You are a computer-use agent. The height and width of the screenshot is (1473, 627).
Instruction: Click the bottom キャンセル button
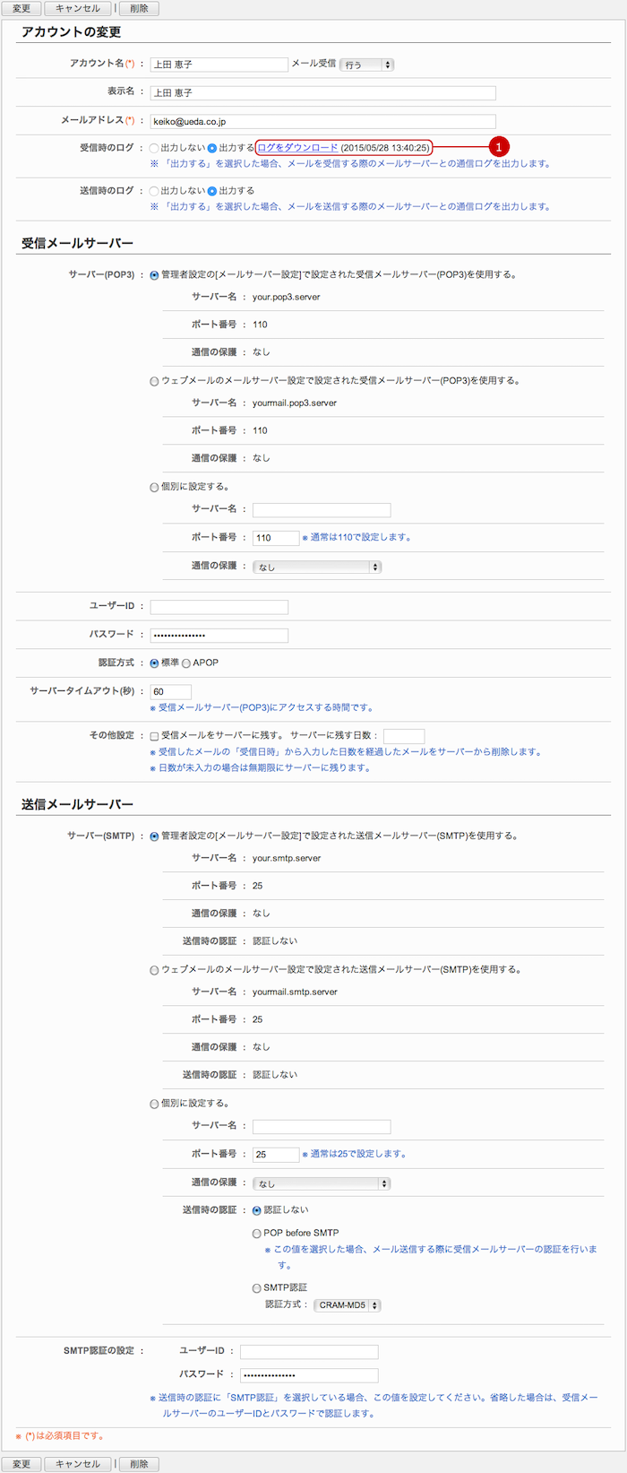coord(78,1463)
